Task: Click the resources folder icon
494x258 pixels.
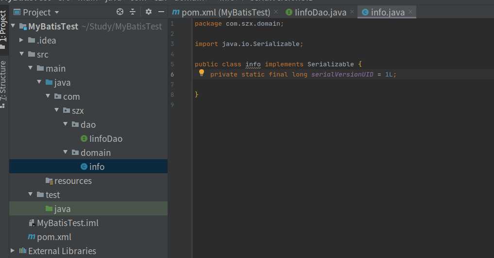Action: 49,181
